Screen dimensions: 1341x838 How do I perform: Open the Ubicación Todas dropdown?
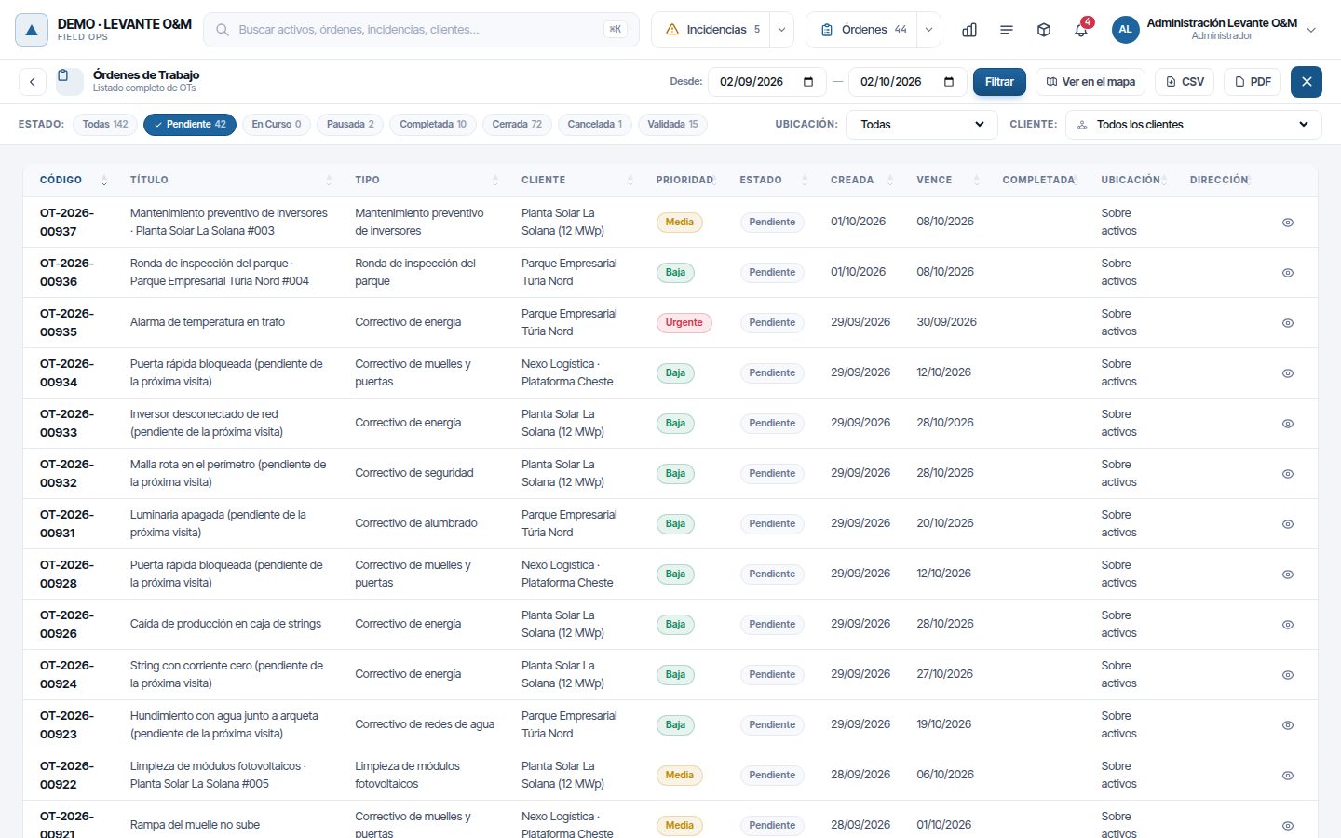922,125
